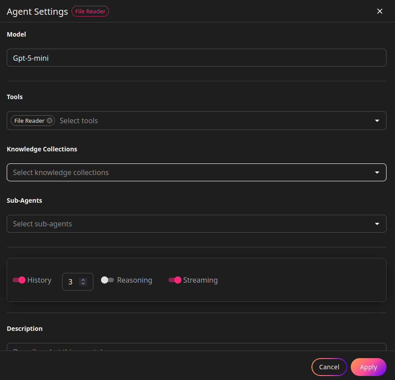Close the Agent Settings dialog
395x380 pixels.
[x=379, y=11]
